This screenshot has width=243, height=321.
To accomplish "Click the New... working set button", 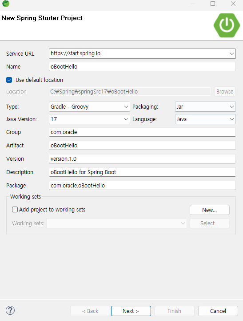I will coord(210,210).
